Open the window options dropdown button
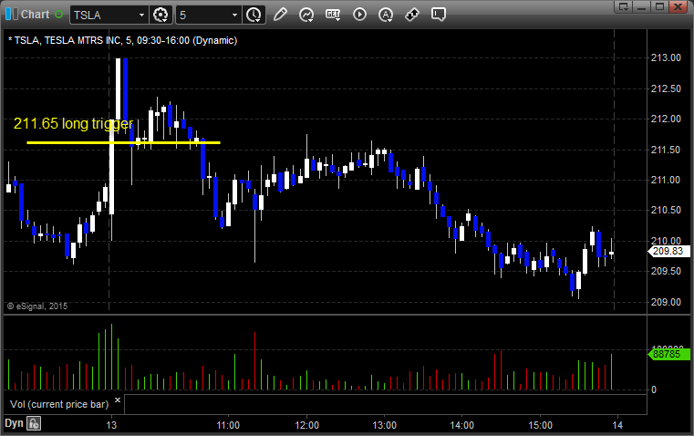694x436 pixels. (624, 6)
